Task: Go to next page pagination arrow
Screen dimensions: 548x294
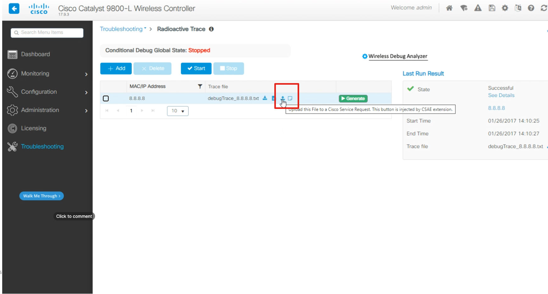Action: (142, 110)
